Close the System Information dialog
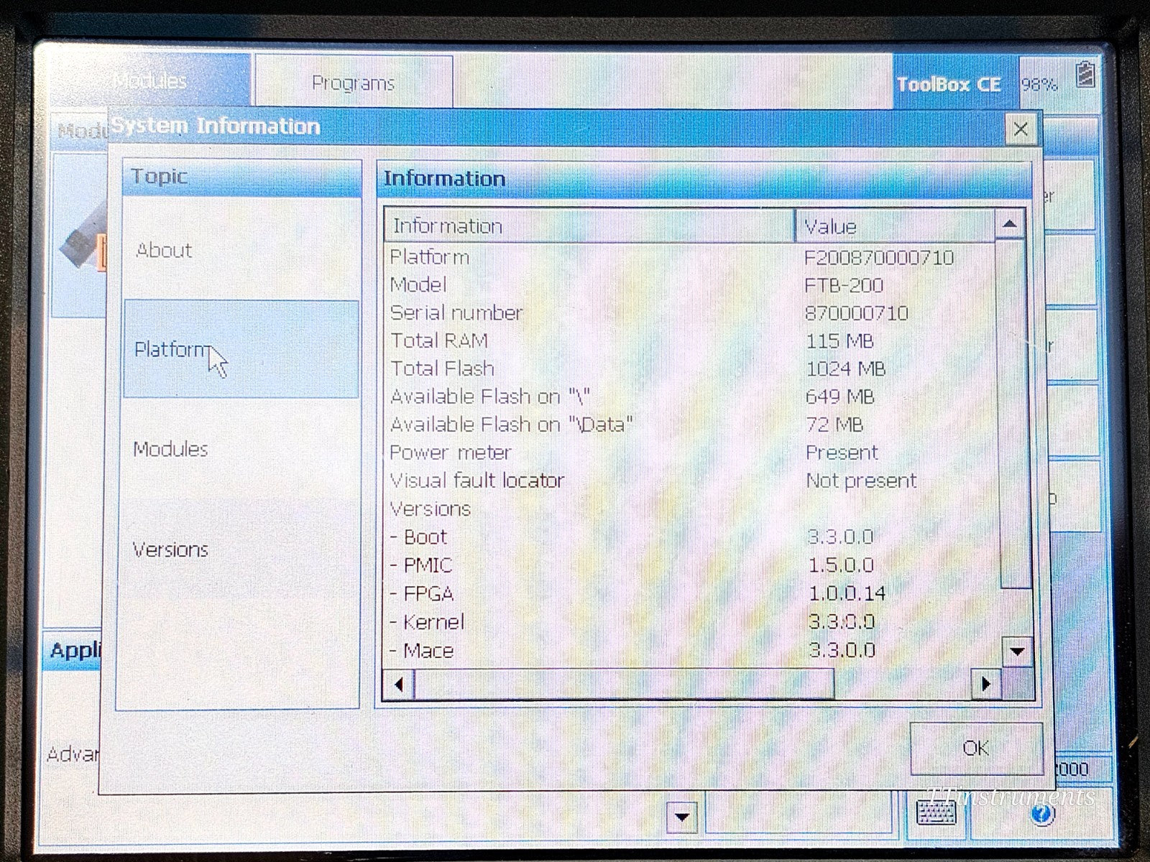This screenshot has width=1150, height=862. coord(1021,130)
